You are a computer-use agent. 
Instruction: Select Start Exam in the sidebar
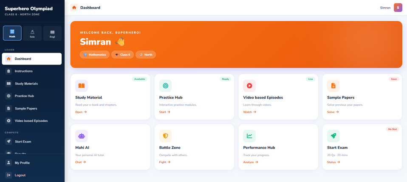point(32,142)
